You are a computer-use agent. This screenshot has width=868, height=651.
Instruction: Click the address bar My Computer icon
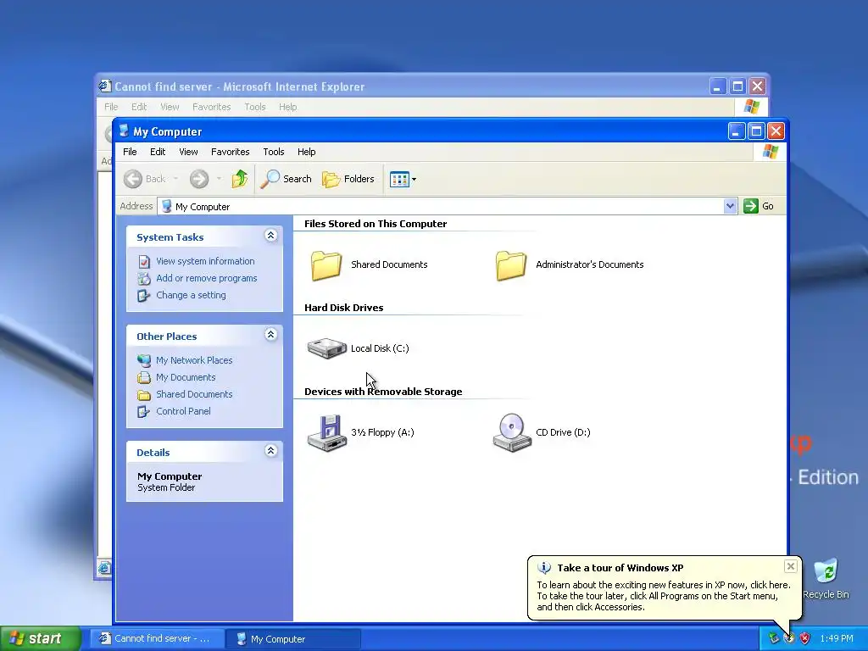click(x=167, y=206)
